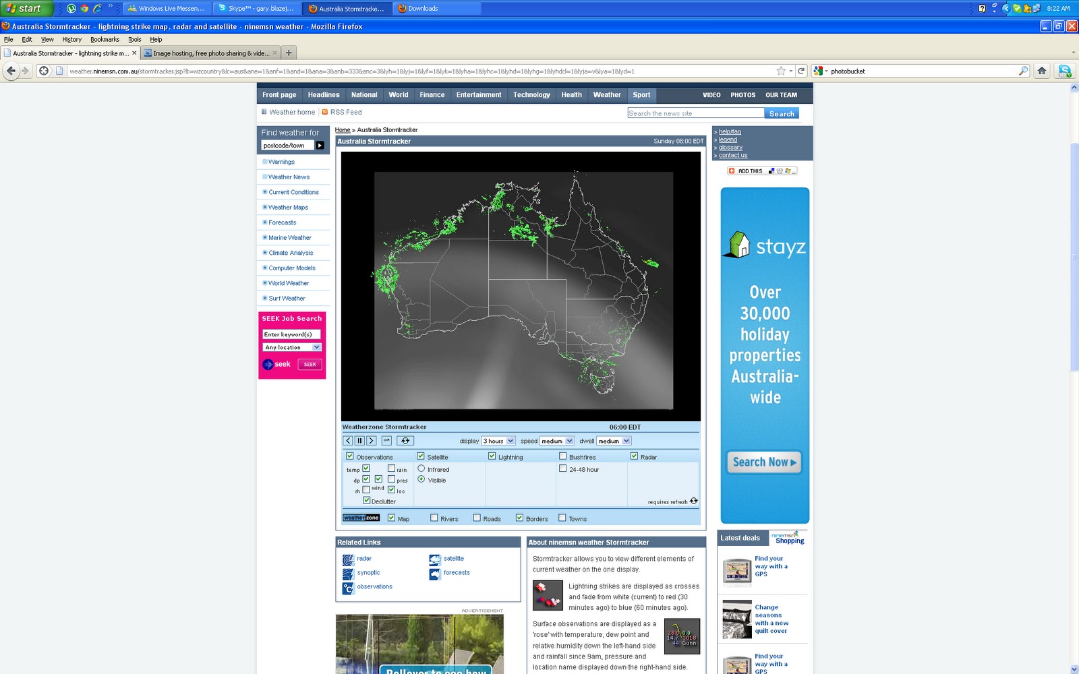The width and height of the screenshot is (1079, 674).
Task: Click the arrow-bar animation mode button
Action: [x=386, y=441]
